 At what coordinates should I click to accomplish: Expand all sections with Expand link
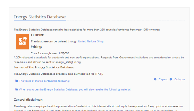(163, 79)
